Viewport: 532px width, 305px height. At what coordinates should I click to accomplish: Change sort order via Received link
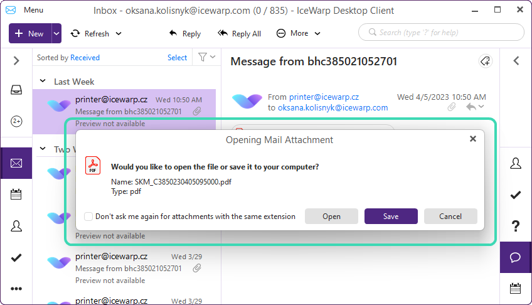pyautogui.click(x=85, y=58)
